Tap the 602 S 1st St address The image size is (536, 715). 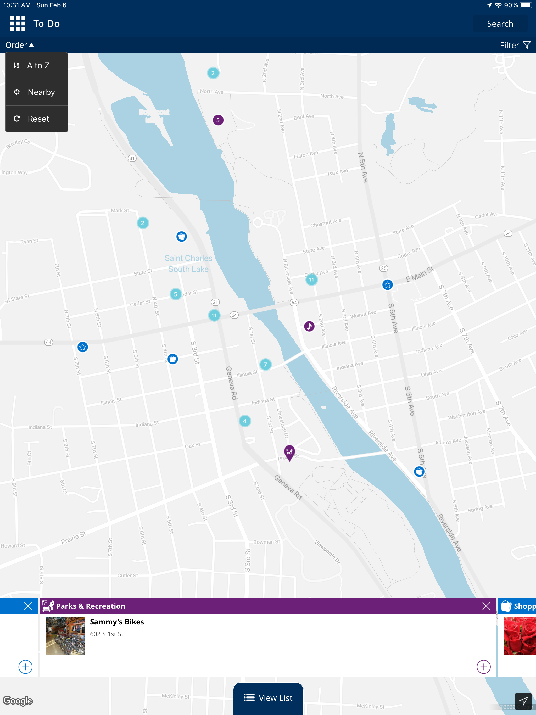107,634
